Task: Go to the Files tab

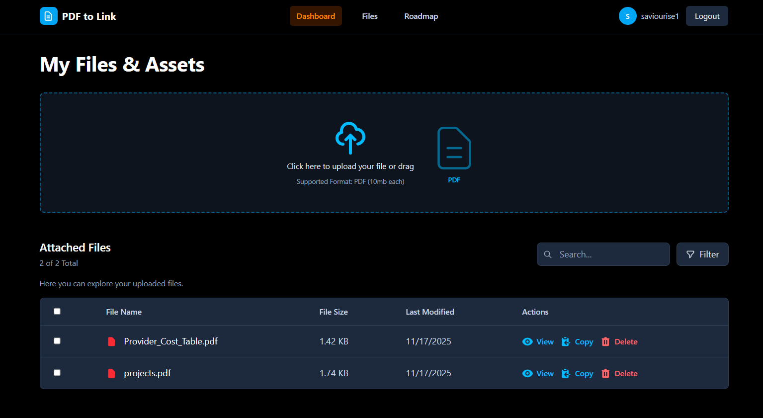Action: [370, 16]
